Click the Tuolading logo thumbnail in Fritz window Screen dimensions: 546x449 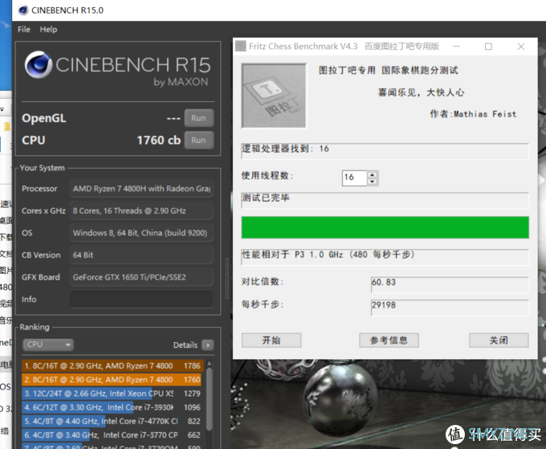click(274, 96)
